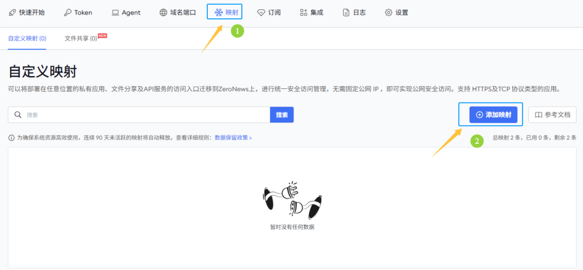Focus the 搜索 text input field
The height and width of the screenshot is (270, 583).
tap(146, 115)
